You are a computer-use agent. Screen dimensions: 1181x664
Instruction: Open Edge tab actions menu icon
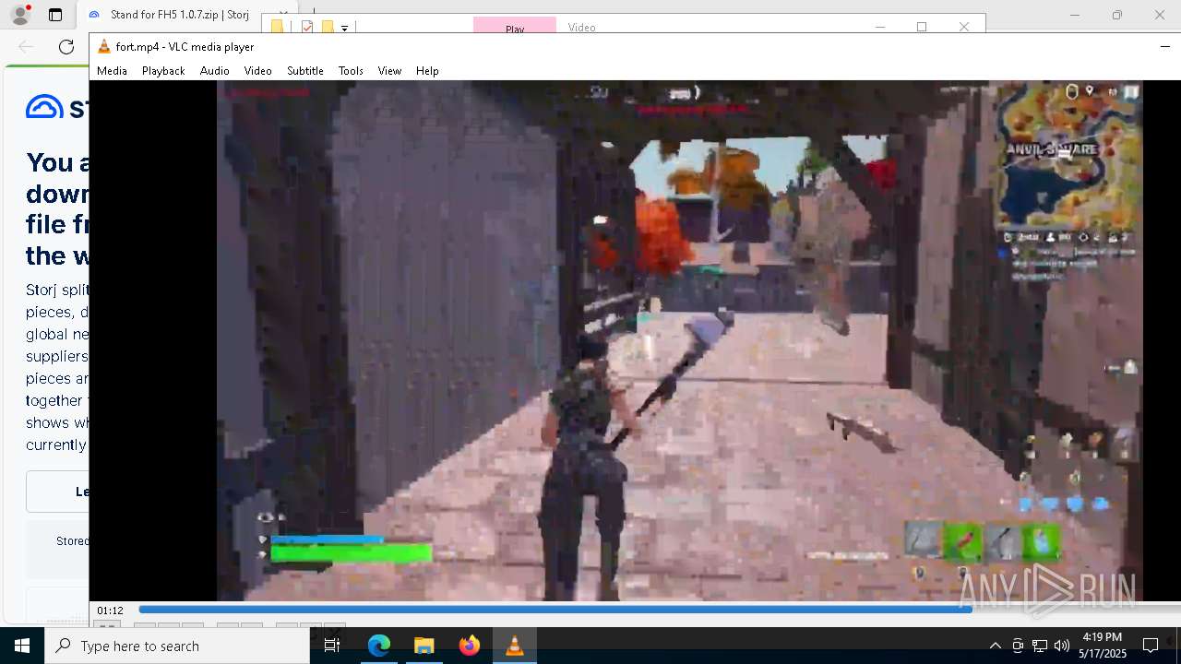click(x=55, y=15)
